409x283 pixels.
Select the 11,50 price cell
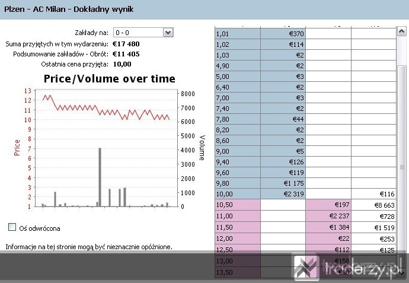pos(238,227)
